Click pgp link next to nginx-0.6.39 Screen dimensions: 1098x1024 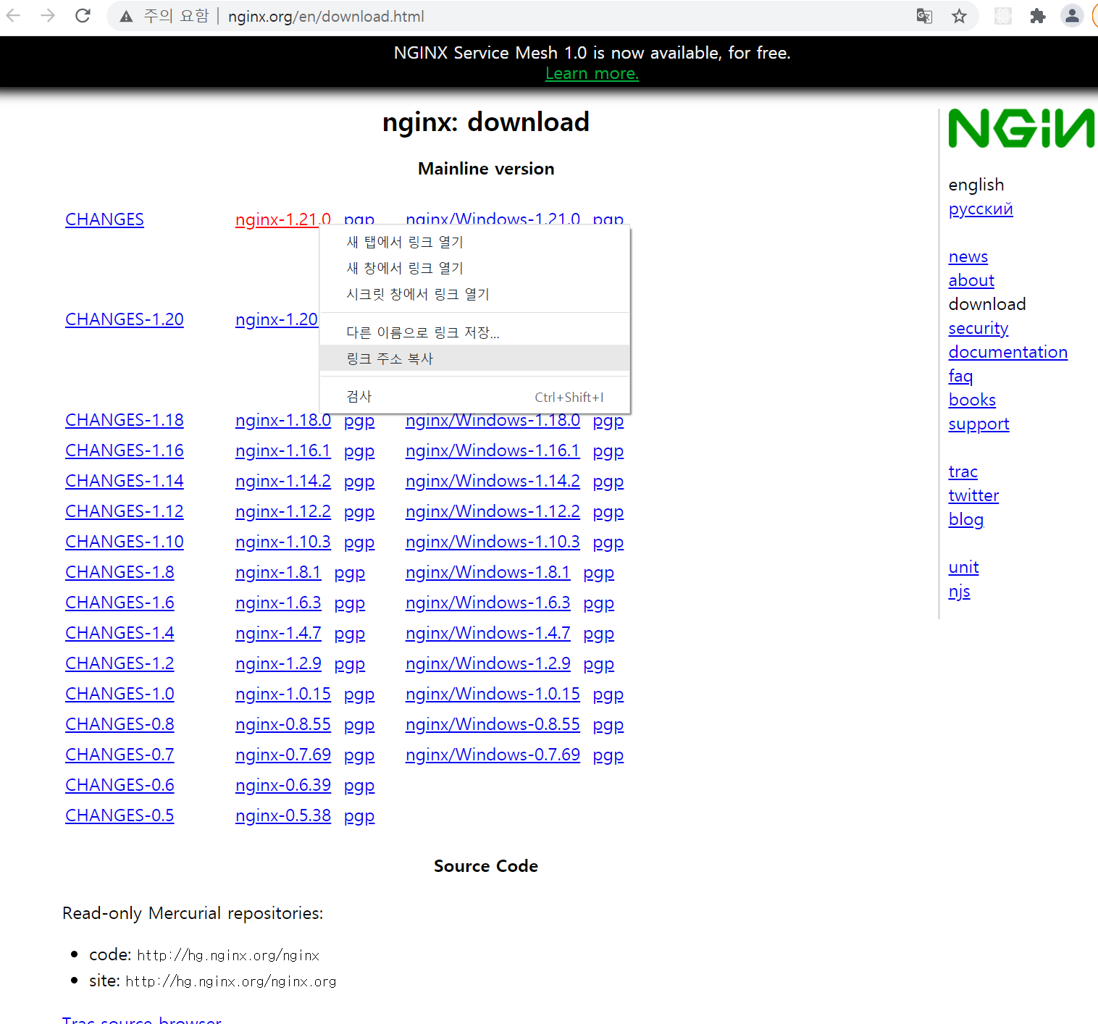coord(359,785)
